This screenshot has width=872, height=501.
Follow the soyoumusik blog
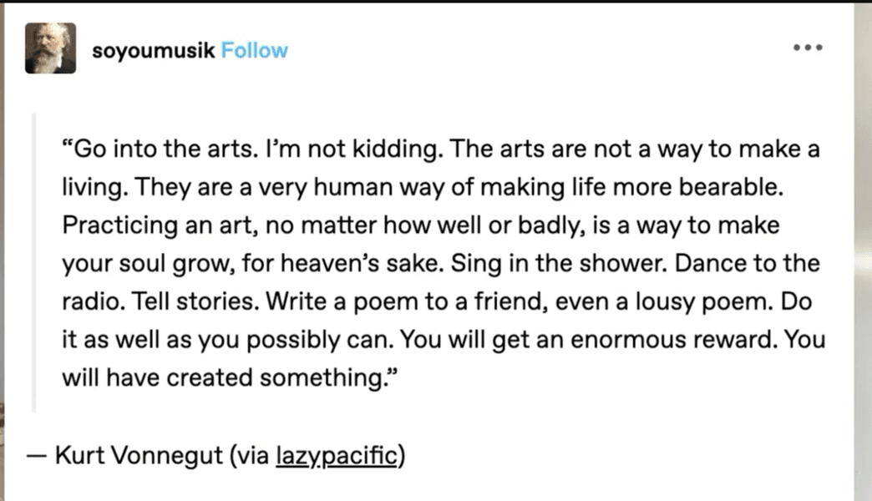pyautogui.click(x=255, y=51)
